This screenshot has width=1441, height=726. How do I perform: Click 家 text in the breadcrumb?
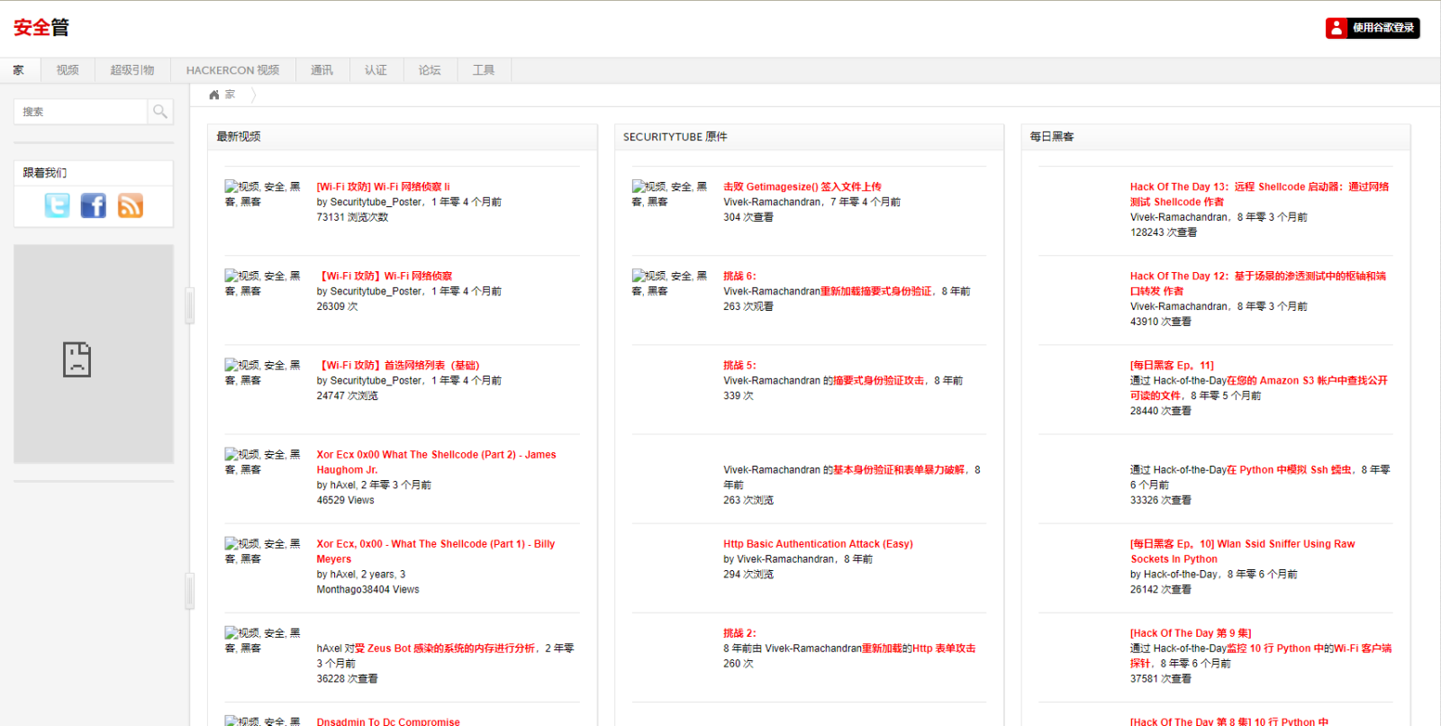point(230,95)
